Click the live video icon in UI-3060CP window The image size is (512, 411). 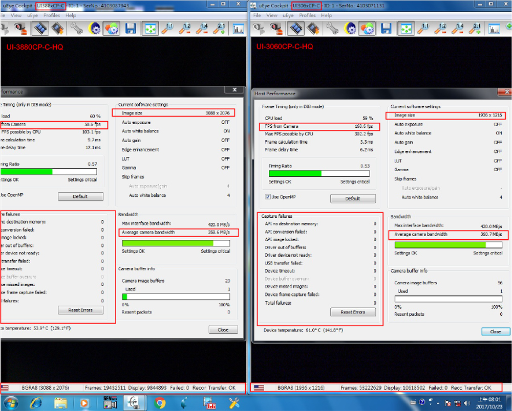coord(296,29)
